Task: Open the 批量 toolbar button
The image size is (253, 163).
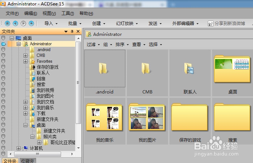Action: pyautogui.click(x=75, y=24)
